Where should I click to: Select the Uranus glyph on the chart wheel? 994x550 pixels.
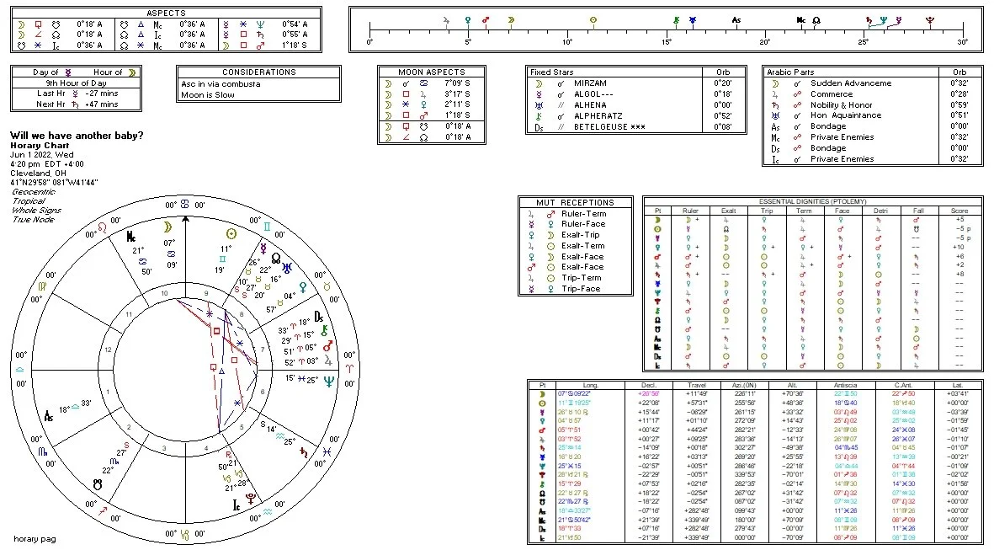coord(288,268)
